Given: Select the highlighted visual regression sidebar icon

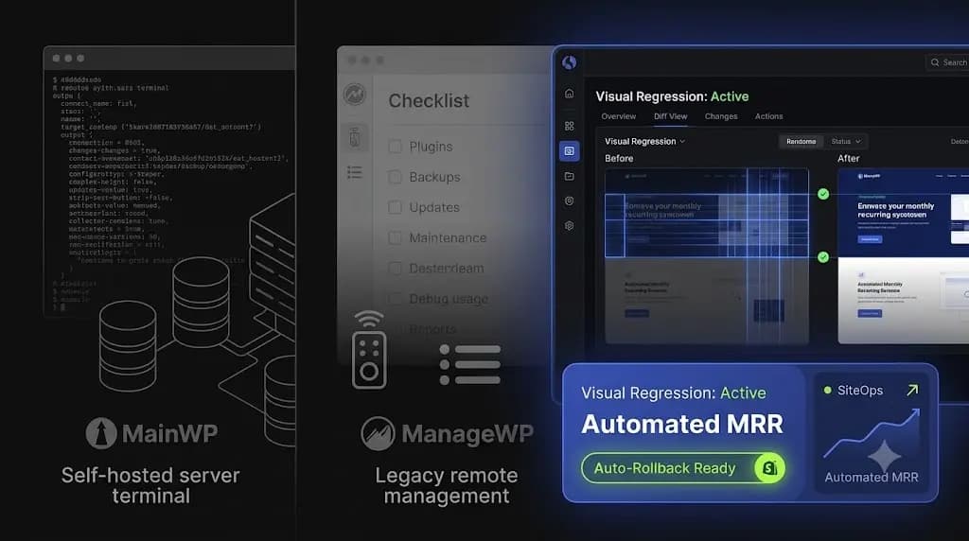Looking at the screenshot, I should click(x=569, y=150).
